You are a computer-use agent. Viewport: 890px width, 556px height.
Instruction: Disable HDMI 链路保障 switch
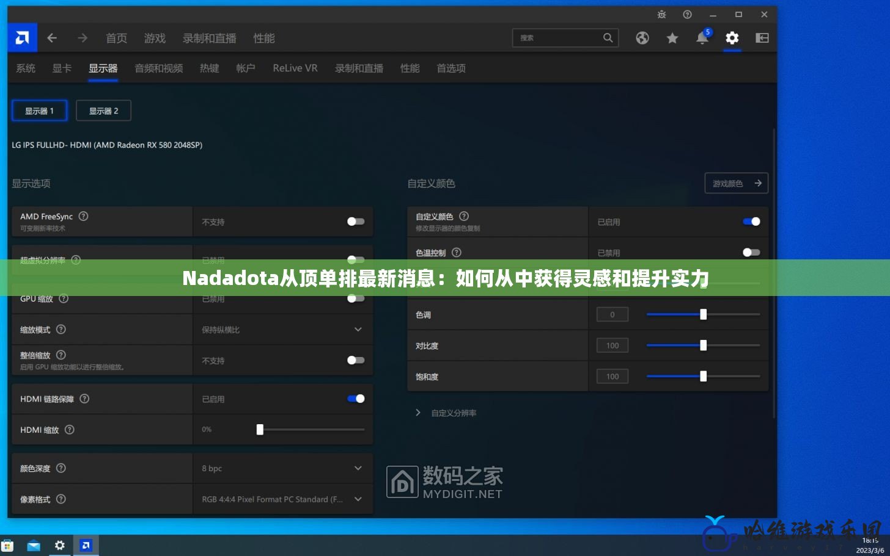tap(356, 399)
